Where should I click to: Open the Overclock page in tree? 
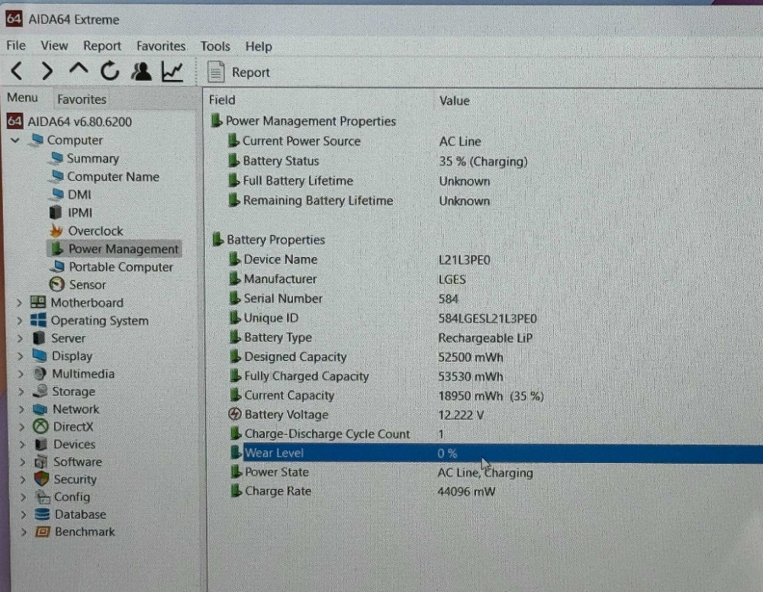(95, 231)
